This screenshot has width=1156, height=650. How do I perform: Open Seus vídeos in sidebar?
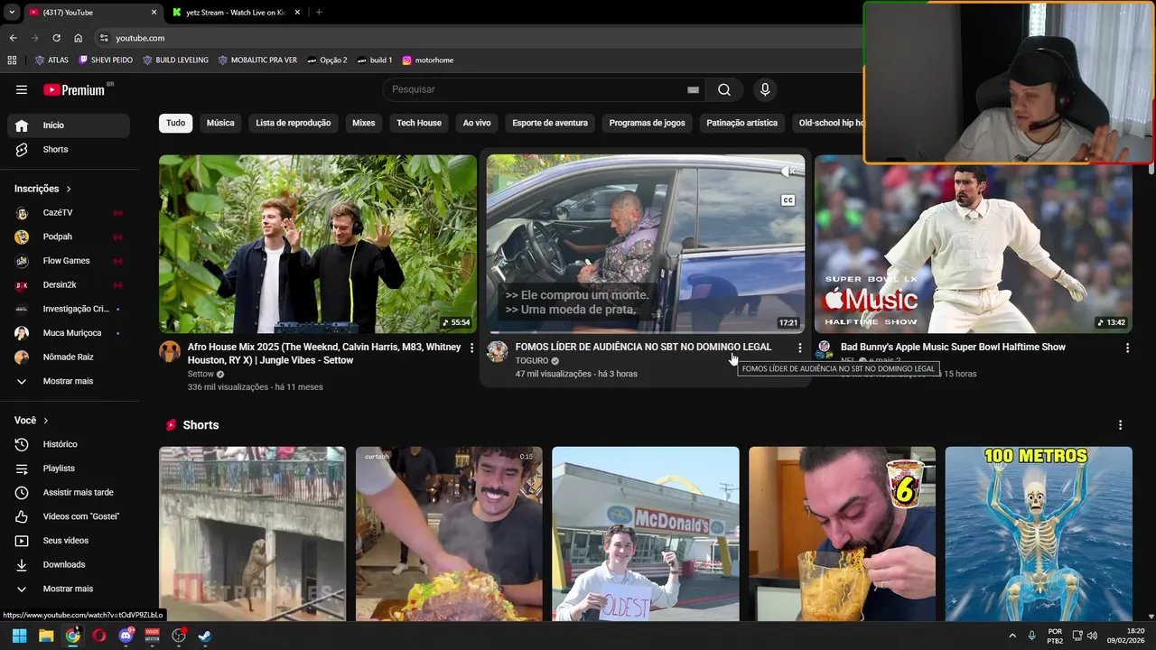(x=69, y=541)
